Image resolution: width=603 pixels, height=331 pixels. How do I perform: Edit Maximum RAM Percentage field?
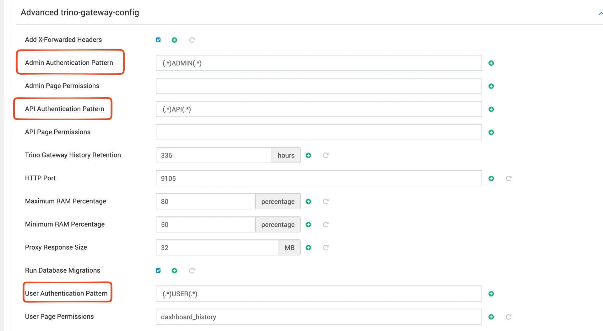(x=206, y=201)
